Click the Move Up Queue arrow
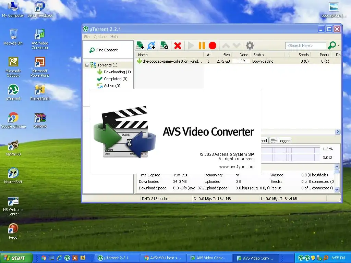The height and width of the screenshot is (263, 351). pyautogui.click(x=226, y=46)
